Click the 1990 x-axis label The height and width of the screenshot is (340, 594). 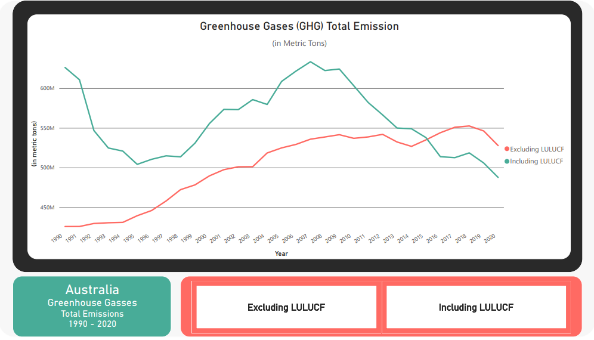pyautogui.click(x=57, y=238)
